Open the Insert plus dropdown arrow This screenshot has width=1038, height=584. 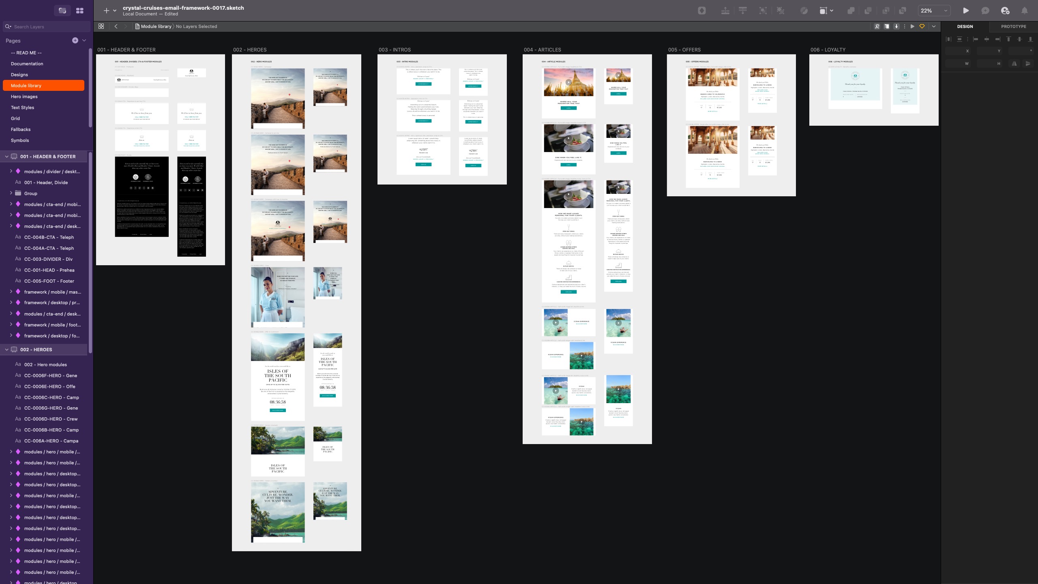115,11
